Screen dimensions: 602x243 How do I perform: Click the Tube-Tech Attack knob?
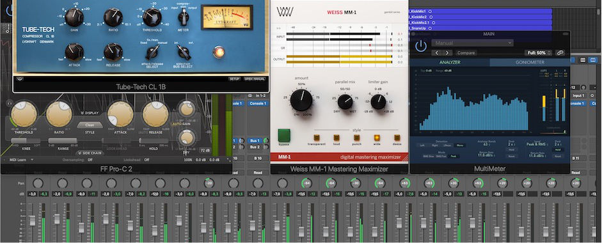click(74, 52)
